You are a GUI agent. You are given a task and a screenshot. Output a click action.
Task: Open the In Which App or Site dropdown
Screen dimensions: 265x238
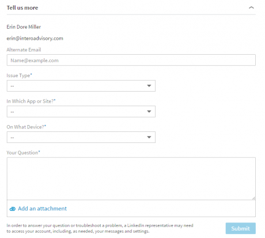pyautogui.click(x=81, y=111)
